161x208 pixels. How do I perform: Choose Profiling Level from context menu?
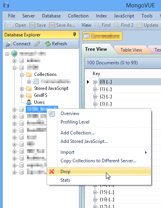99,122
